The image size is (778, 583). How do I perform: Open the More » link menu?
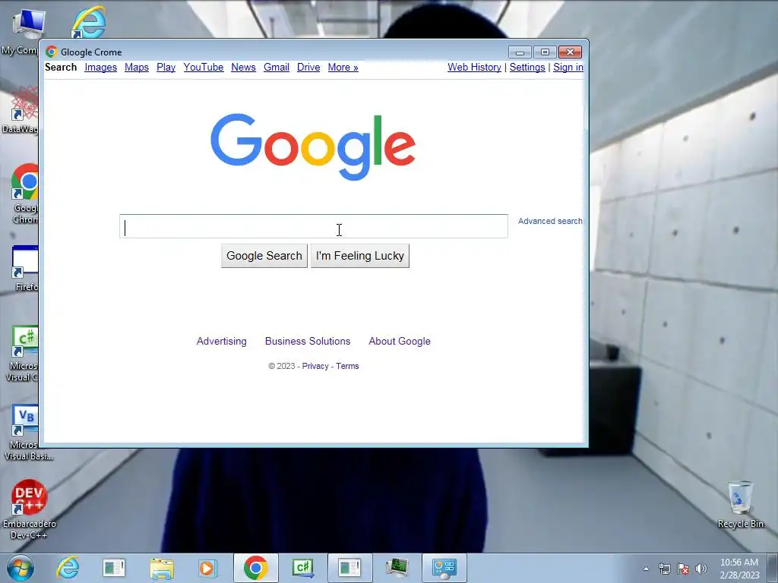coord(343,68)
